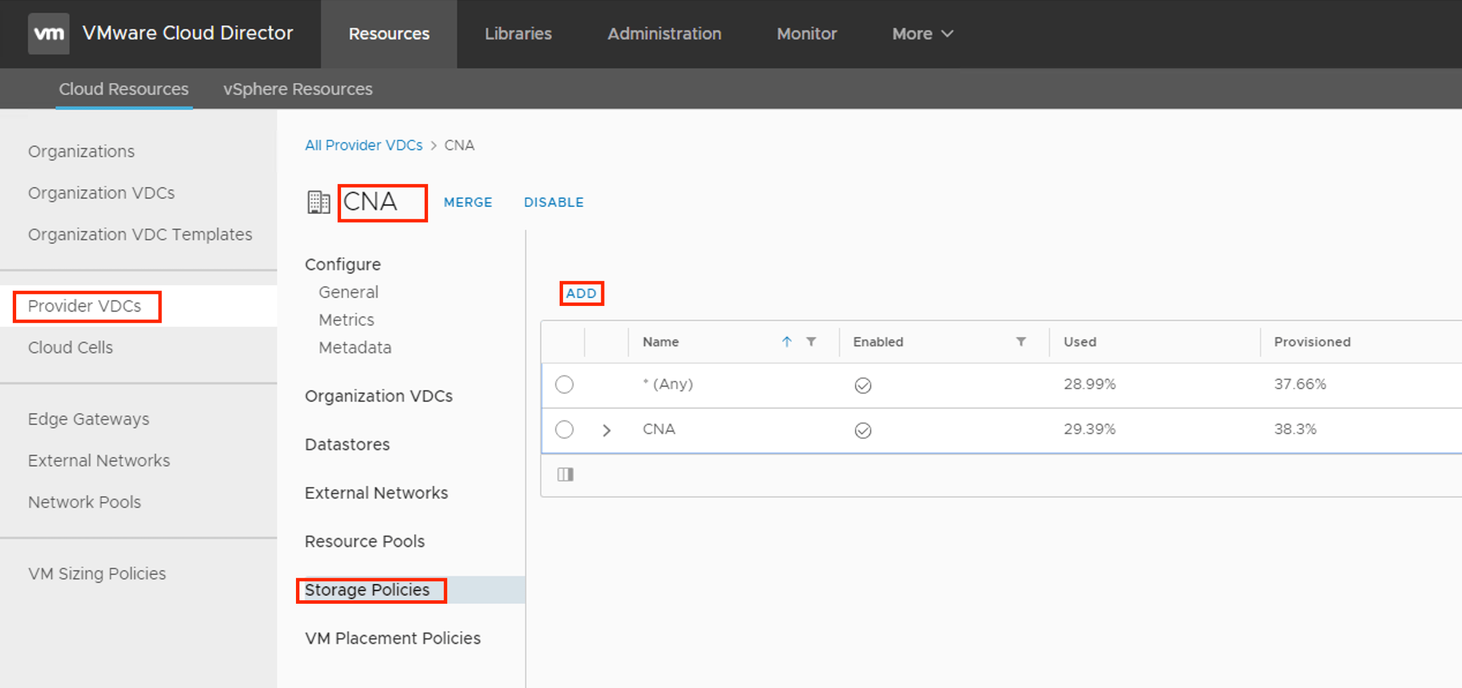This screenshot has height=688, width=1462.
Task: Expand the CNA storage policy row
Action: [606, 430]
